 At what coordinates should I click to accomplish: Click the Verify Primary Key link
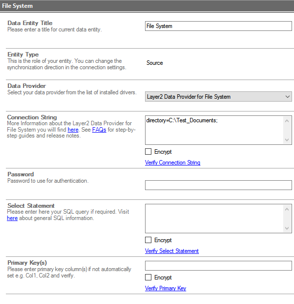[165, 288]
